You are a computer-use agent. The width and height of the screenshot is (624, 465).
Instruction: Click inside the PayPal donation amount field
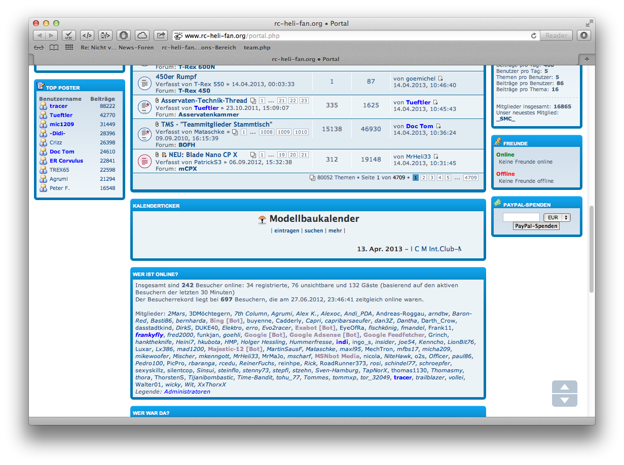521,217
